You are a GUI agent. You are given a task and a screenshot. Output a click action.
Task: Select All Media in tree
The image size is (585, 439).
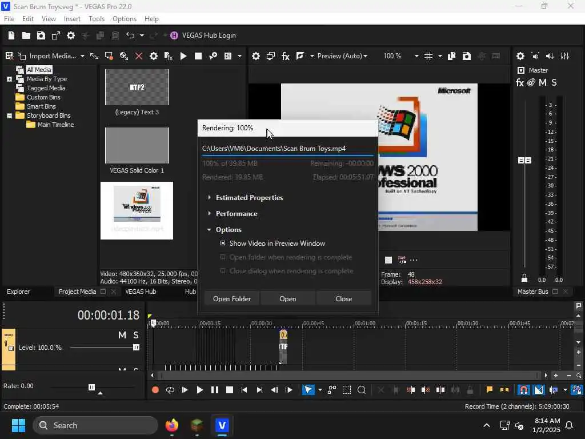click(39, 70)
